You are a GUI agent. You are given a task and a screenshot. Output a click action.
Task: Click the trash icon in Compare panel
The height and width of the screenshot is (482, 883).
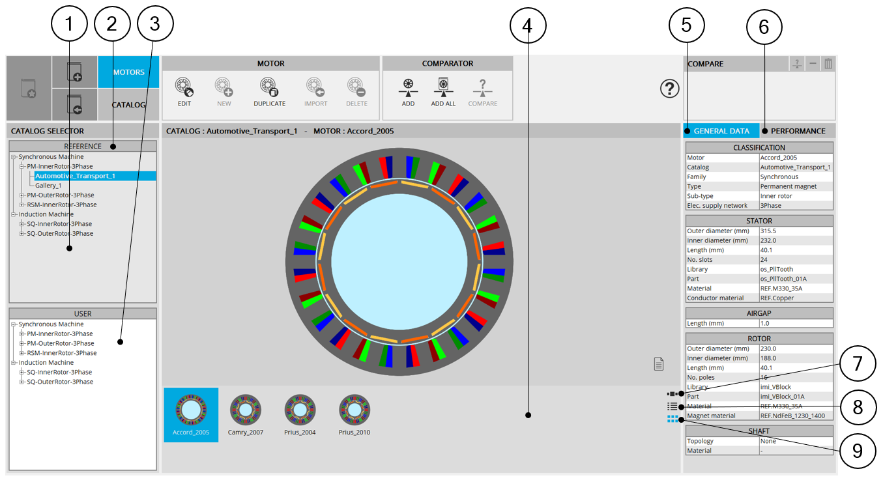(x=828, y=64)
